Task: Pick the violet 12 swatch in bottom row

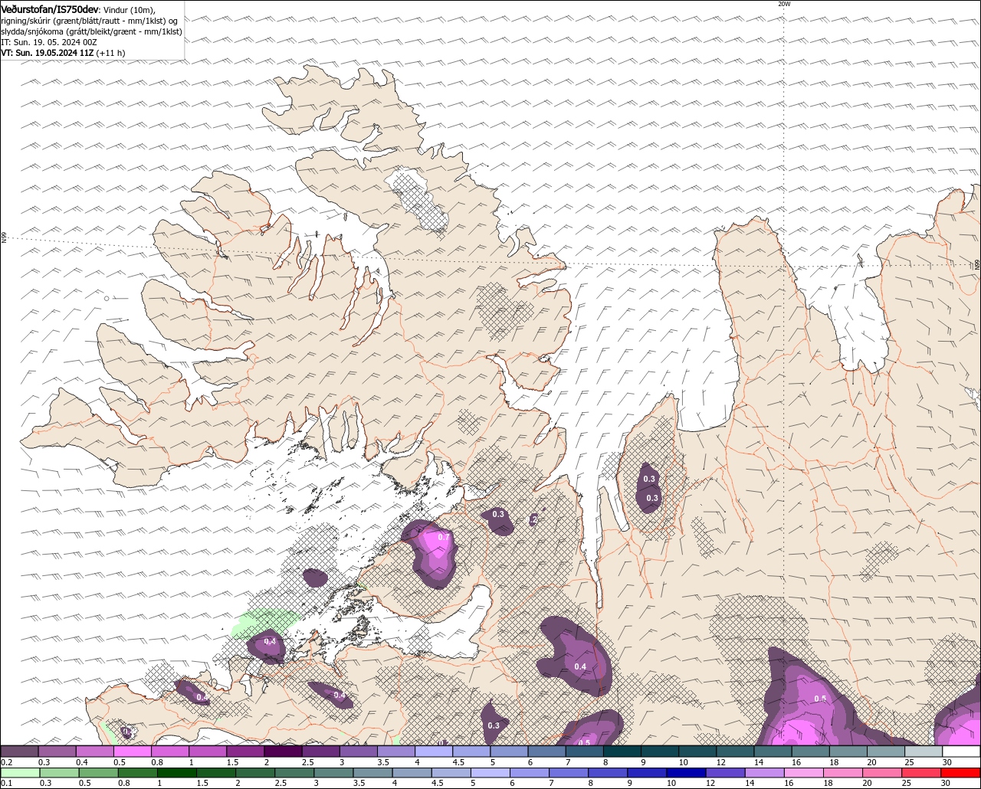Action: tap(726, 772)
